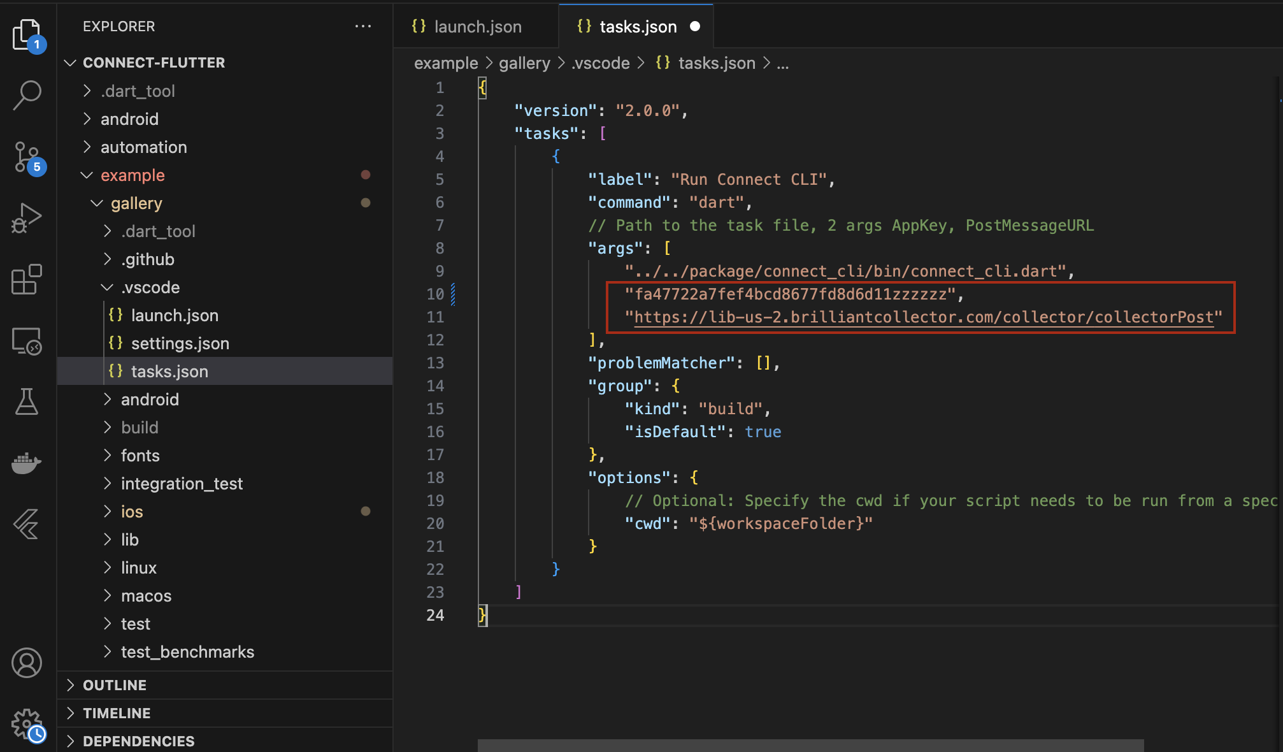1283x752 pixels.
Task: Collapse the gallery folder
Action: pyautogui.click(x=225, y=203)
